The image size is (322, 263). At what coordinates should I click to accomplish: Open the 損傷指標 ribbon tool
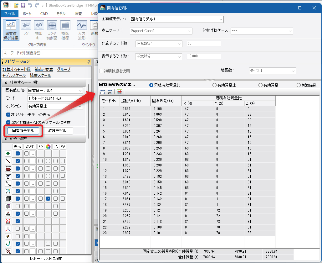65,30
